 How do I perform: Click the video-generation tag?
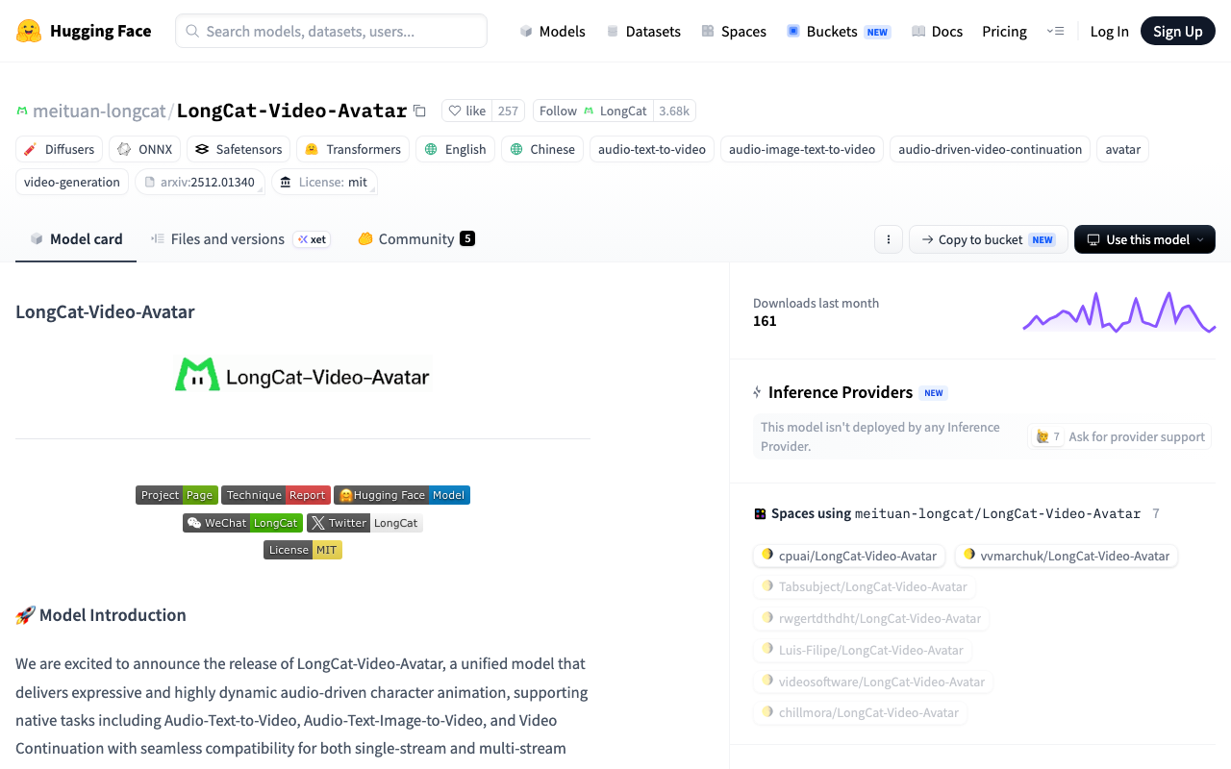point(72,182)
